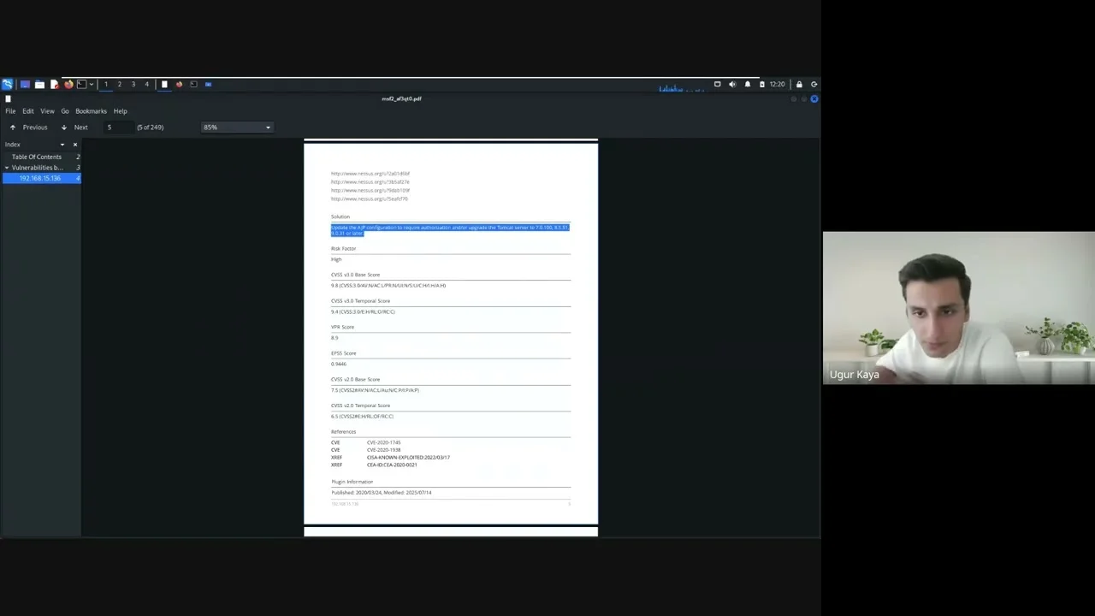1095x616 pixels.
Task: Select the 192.168.15.136 index entry
Action: (41, 178)
